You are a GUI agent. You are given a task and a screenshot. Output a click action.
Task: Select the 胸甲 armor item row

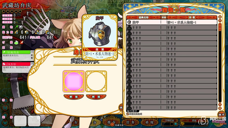pos(172,22)
